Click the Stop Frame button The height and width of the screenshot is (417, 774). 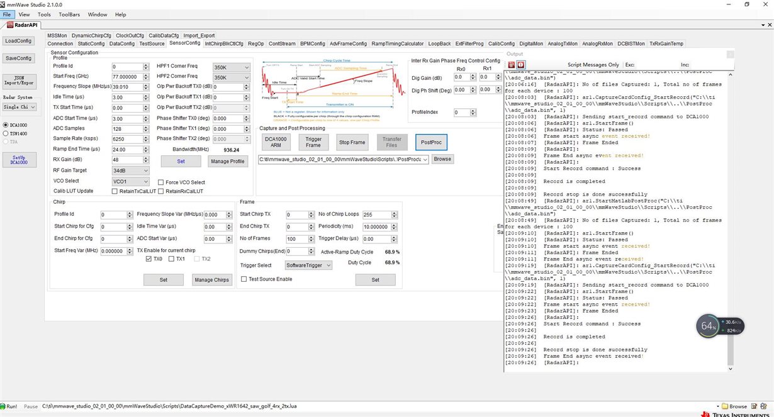(x=352, y=142)
